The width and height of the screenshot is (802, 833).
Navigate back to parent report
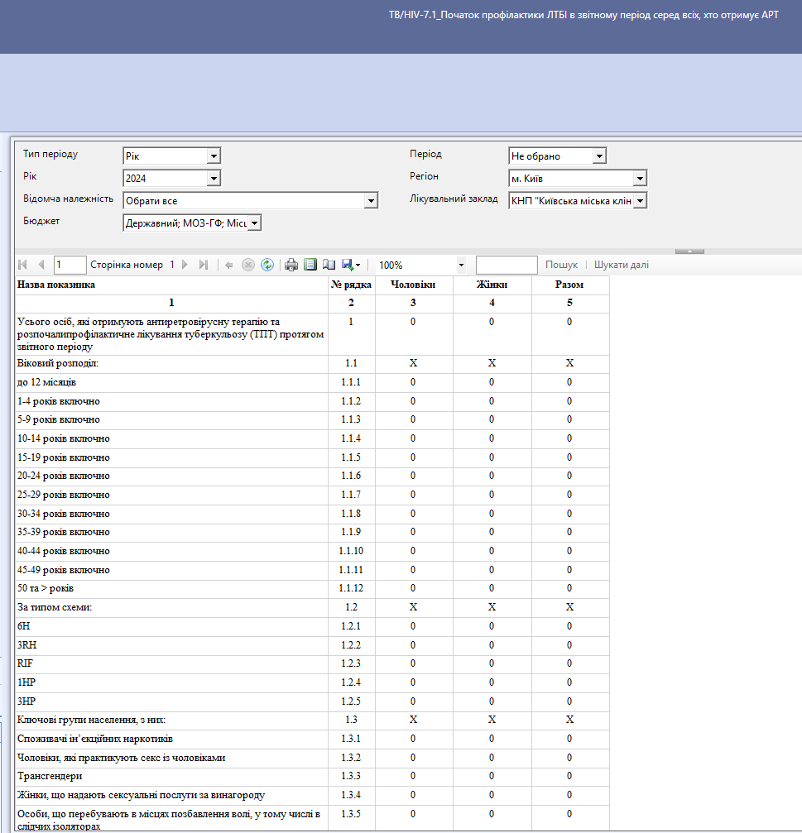229,265
